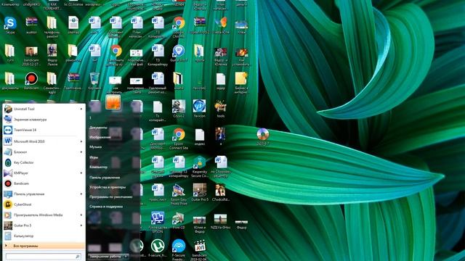Select the favicon desktop icon

pos(200,109)
